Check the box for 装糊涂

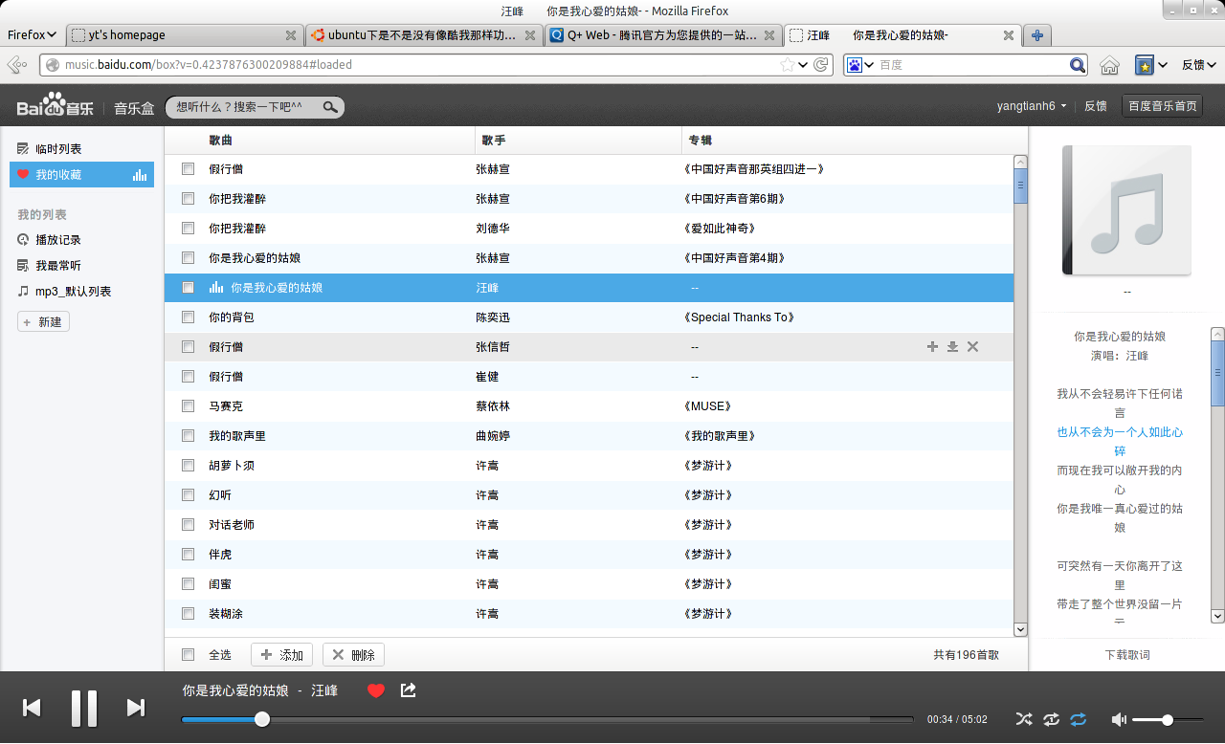click(x=188, y=613)
